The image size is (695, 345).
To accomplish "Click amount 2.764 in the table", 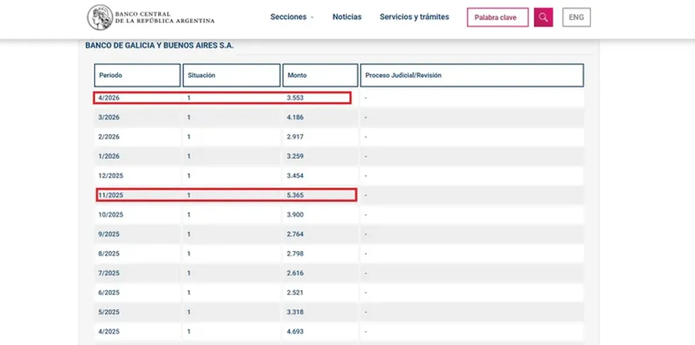I will tap(295, 234).
